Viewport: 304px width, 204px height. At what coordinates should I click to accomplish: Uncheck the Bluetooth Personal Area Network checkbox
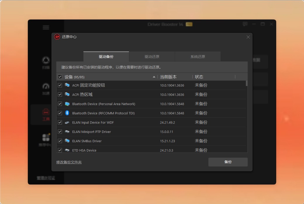click(60, 104)
